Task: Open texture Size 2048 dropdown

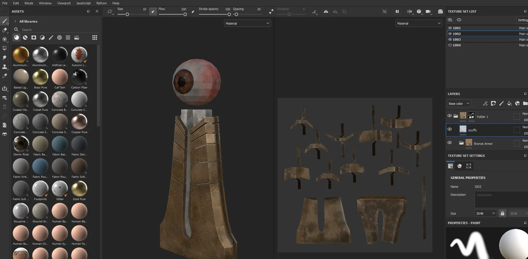Action: (485, 213)
